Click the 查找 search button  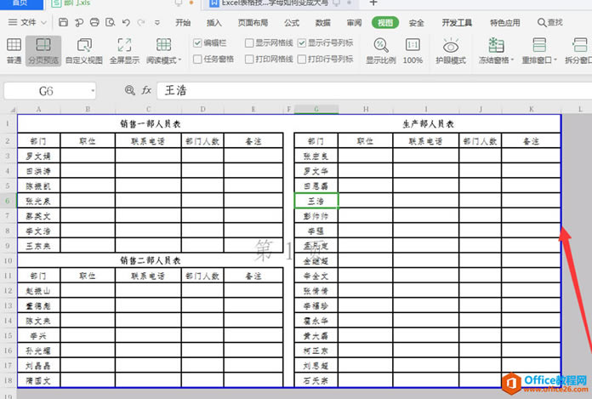550,23
